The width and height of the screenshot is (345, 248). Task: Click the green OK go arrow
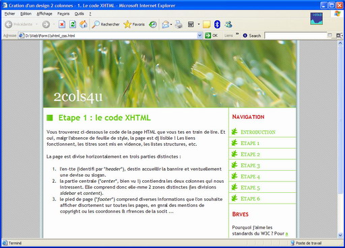(208, 36)
